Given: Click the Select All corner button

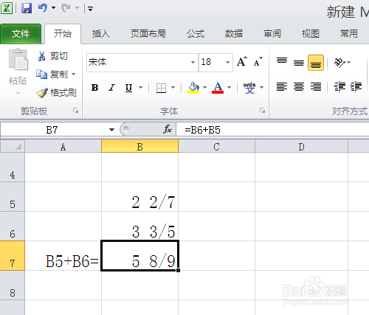Looking at the screenshot, I should (x=13, y=147).
